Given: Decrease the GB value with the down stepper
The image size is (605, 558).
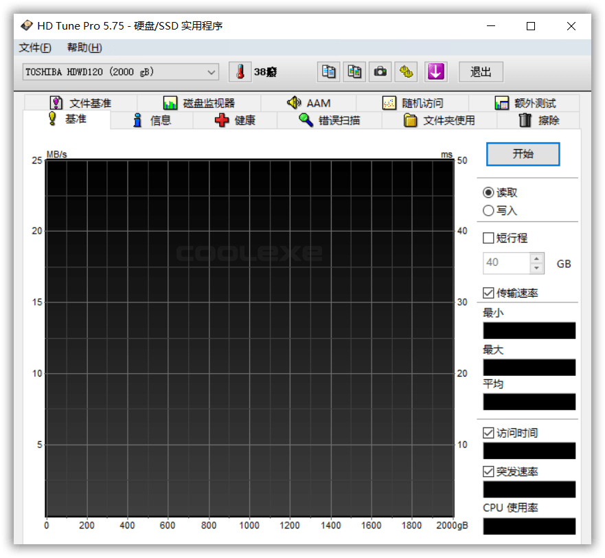Looking at the screenshot, I should point(536,268).
